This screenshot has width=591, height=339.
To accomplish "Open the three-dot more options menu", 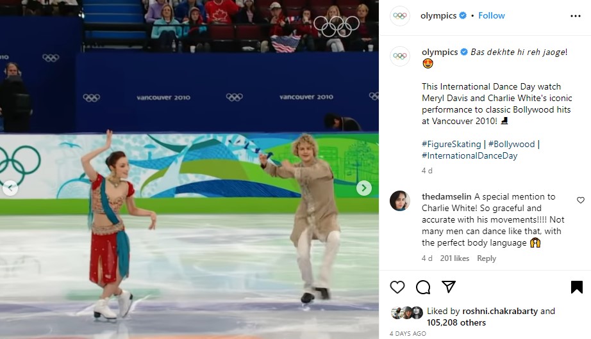I will 575,16.
